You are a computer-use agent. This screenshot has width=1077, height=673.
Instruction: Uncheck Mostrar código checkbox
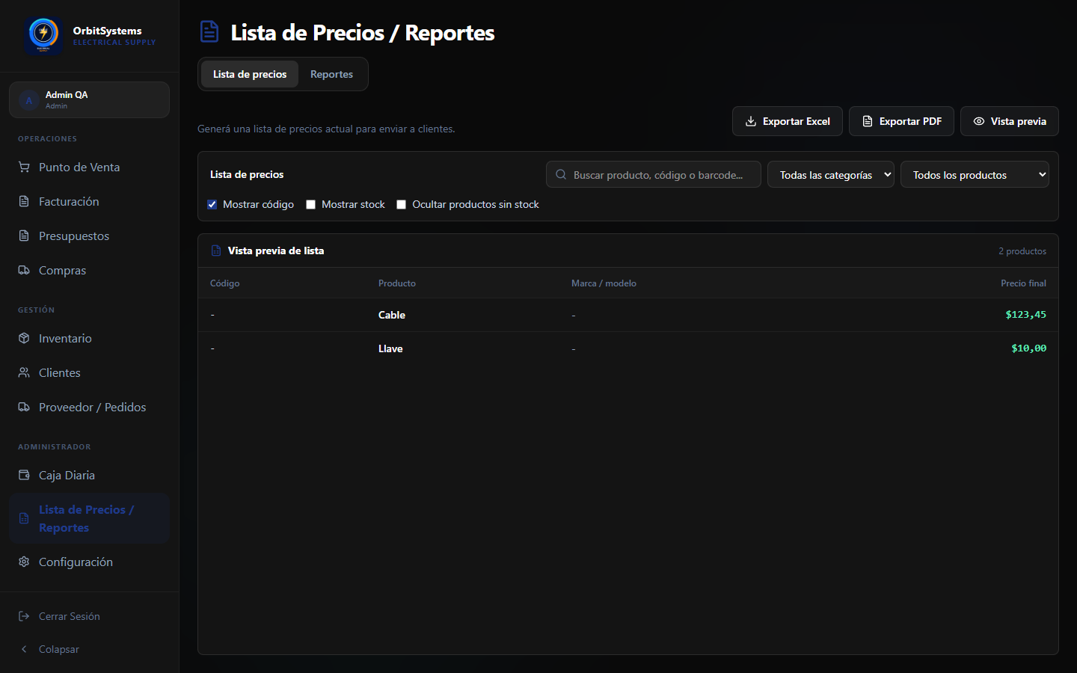pos(212,204)
